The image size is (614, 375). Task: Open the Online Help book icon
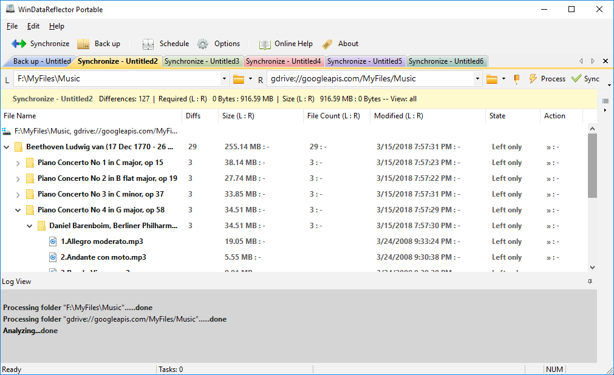pyautogui.click(x=265, y=44)
